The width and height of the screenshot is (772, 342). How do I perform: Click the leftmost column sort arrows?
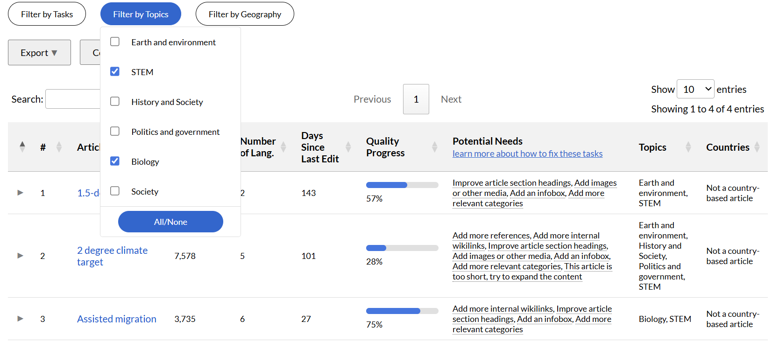[22, 147]
